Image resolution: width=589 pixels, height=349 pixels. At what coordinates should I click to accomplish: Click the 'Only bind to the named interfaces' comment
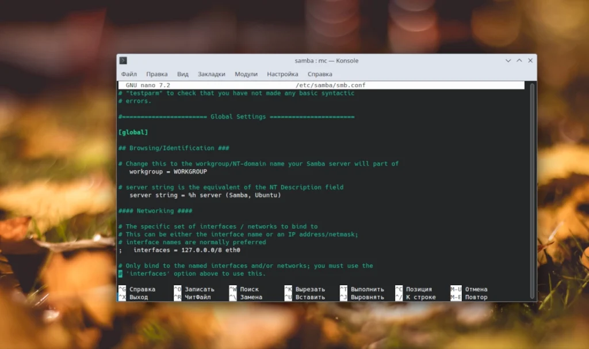coord(246,266)
